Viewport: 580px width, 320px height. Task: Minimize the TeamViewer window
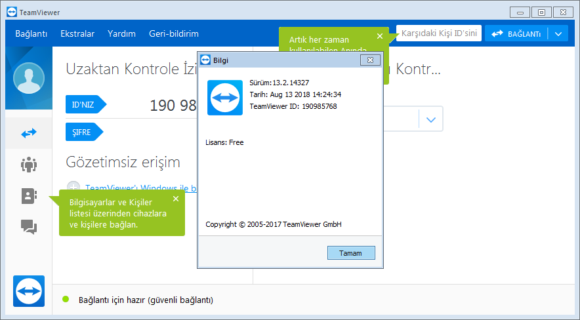[520, 12]
